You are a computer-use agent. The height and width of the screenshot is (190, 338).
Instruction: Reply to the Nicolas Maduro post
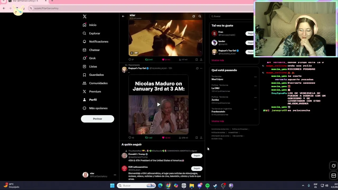point(131,138)
